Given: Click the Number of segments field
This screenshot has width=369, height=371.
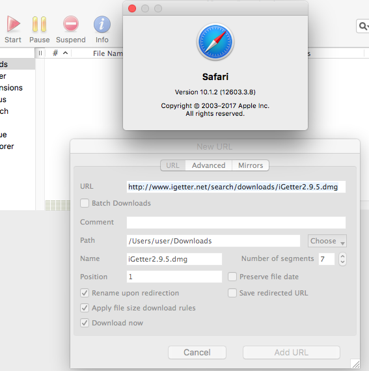Looking at the screenshot, I should point(327,259).
